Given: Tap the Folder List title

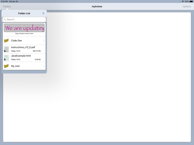Looking at the screenshot, I should (24, 13).
